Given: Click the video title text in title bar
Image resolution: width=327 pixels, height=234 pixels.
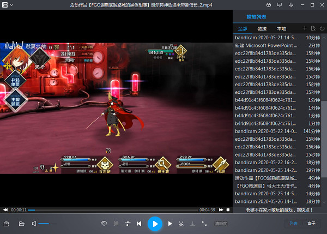Looking at the screenshot, I should (x=141, y=5).
